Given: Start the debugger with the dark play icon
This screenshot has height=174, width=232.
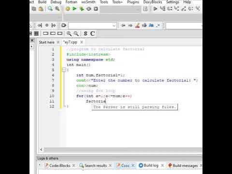Looking at the screenshot, I should pyautogui.click(x=155, y=9).
